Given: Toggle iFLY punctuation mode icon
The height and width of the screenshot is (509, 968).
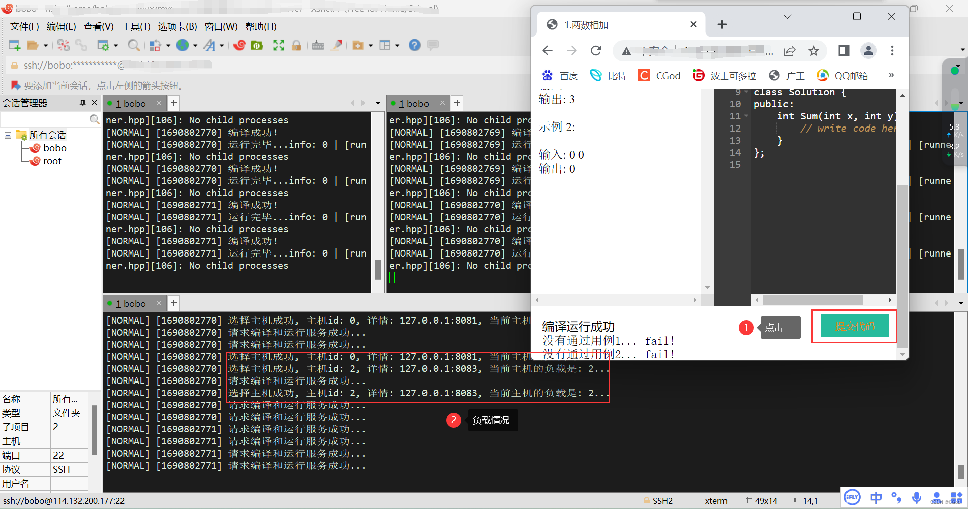Looking at the screenshot, I should click(x=896, y=498).
